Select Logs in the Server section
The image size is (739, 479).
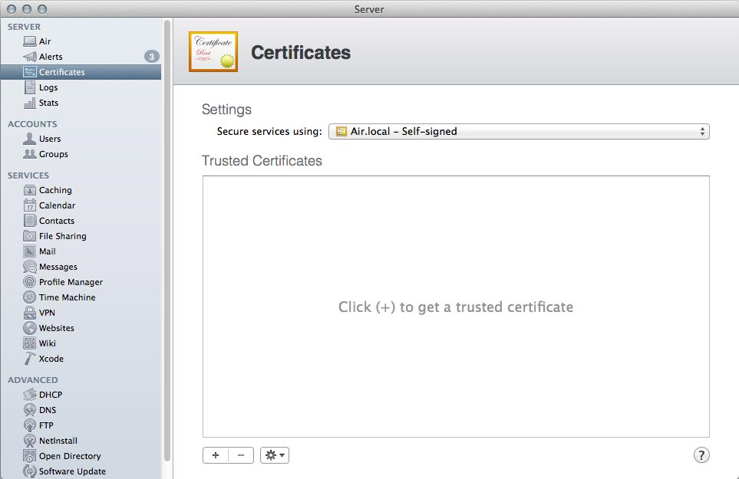(x=48, y=87)
